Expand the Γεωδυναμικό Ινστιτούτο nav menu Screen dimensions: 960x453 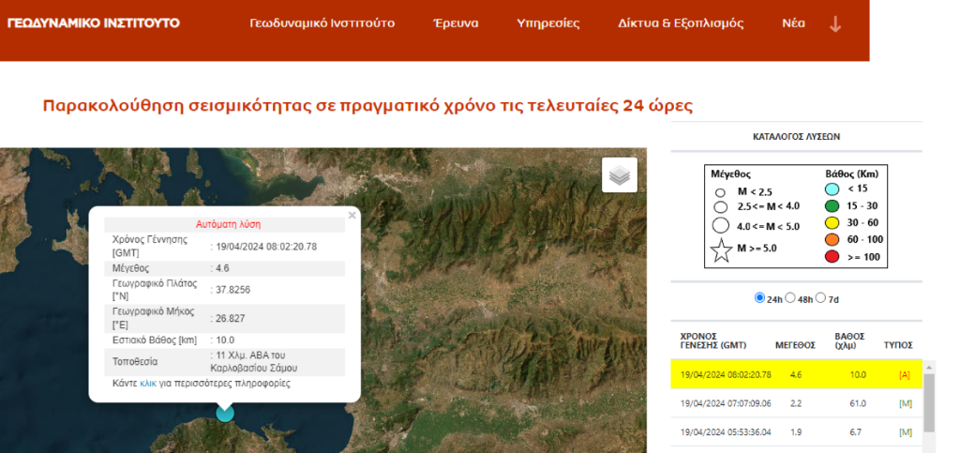click(x=322, y=23)
